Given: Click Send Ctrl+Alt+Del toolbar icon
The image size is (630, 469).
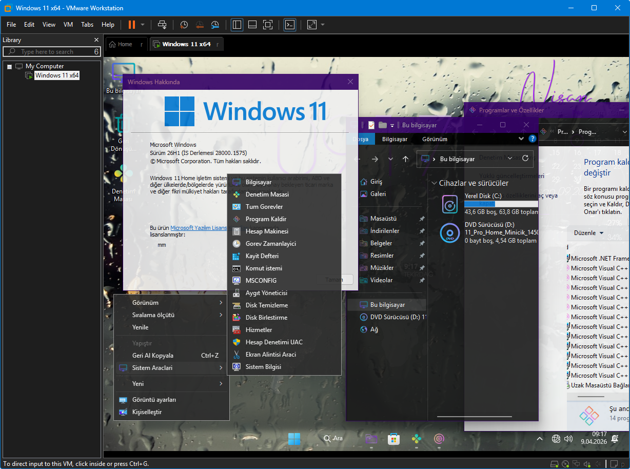Looking at the screenshot, I should [x=162, y=25].
